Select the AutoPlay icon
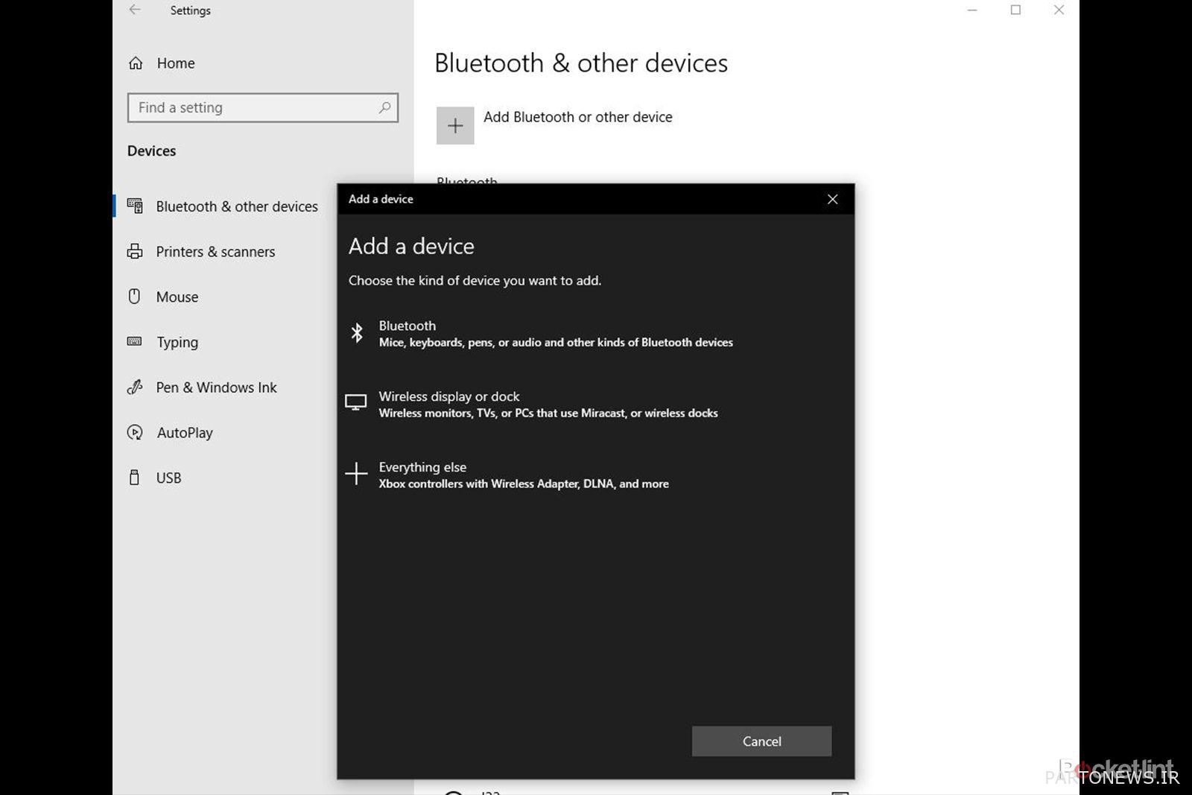Image resolution: width=1192 pixels, height=795 pixels. [135, 433]
